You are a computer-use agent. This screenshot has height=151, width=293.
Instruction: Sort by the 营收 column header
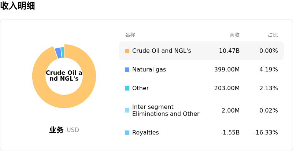(234, 35)
